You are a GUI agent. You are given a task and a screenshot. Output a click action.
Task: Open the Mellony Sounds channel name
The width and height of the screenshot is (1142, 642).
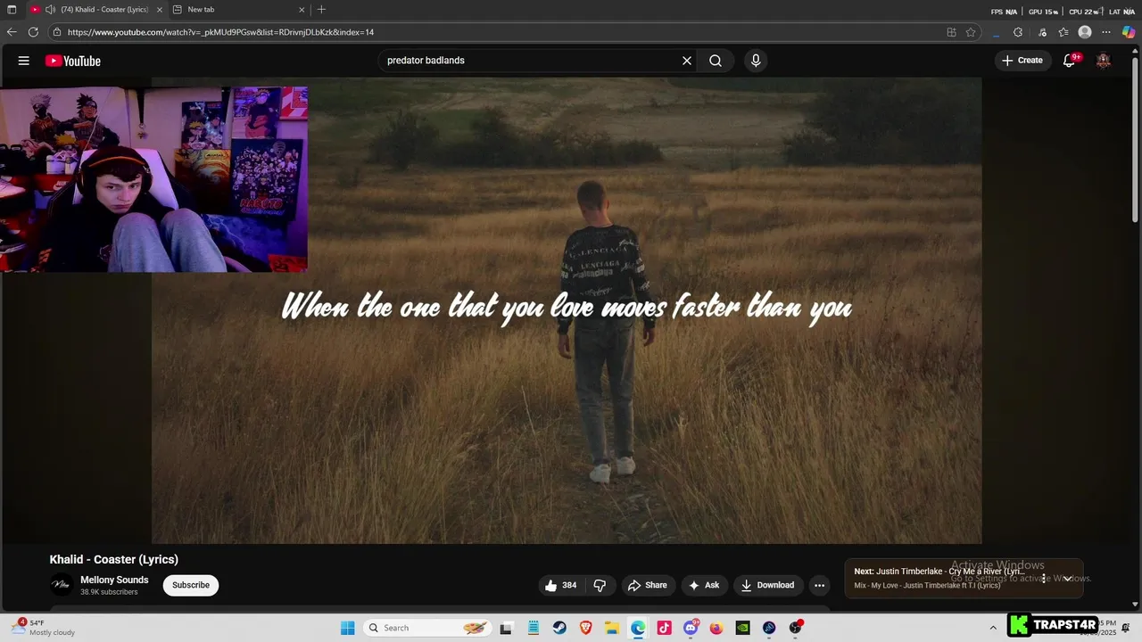pos(114,580)
